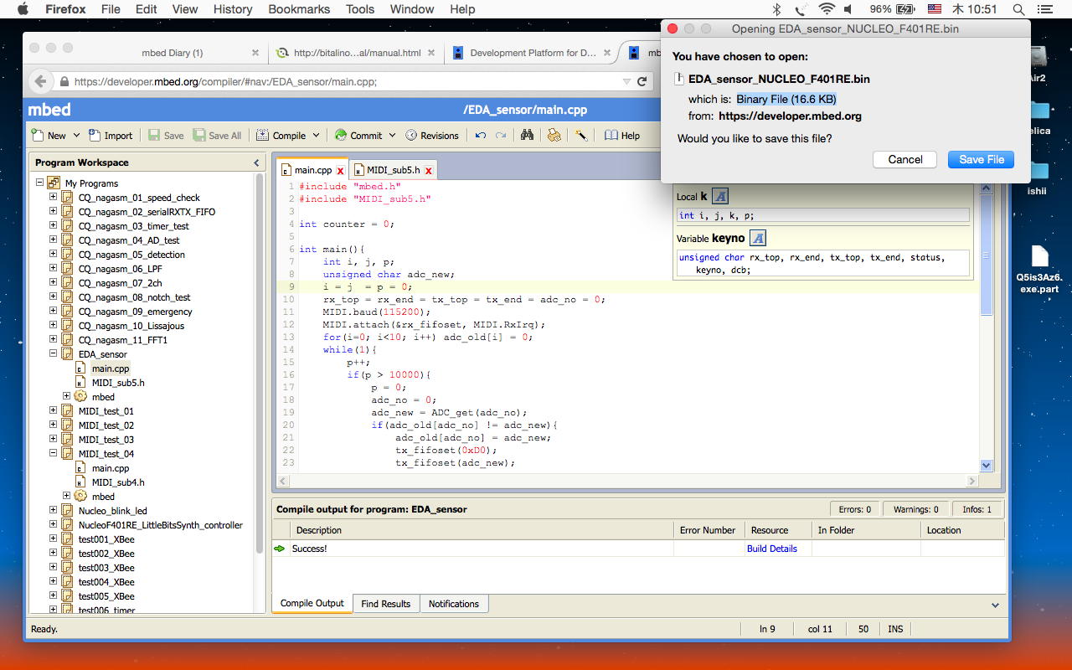
Task: Expand the CQ_nagasm_11_FFT1 tree node
Action: click(x=54, y=340)
